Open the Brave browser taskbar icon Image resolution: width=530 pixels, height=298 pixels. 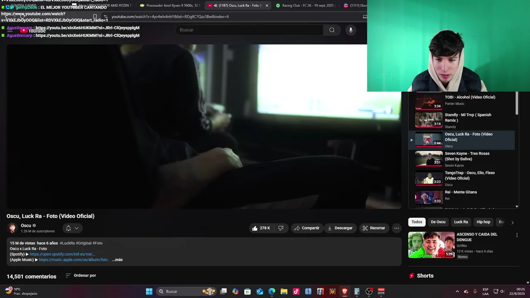point(344,291)
